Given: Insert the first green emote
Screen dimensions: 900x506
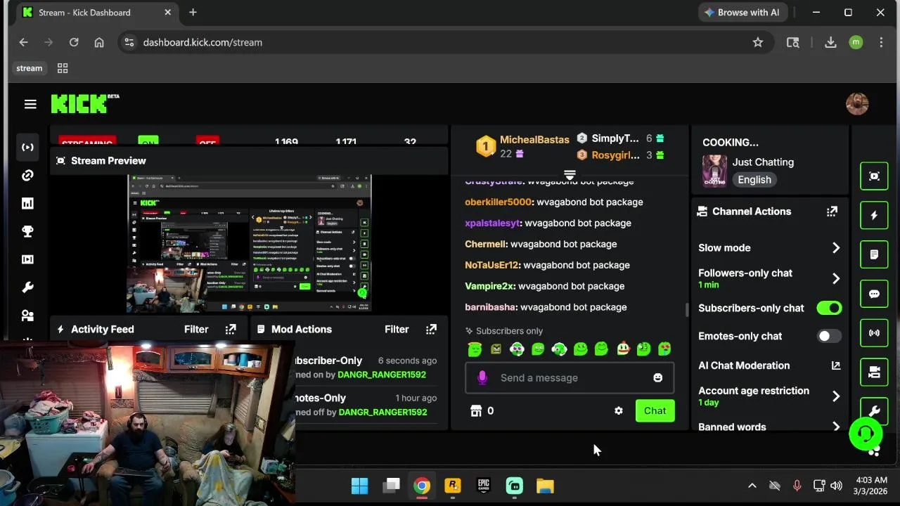Looking at the screenshot, I should (475, 349).
